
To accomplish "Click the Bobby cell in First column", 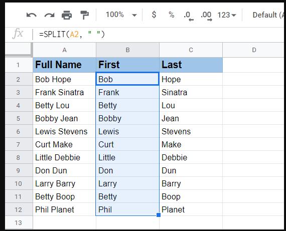I will point(127,118).
